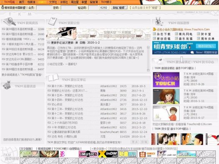Viewport: 219px width, 164px height.
Task: Click the HTTP://TKM.5D6D.COM/ address text
Action: (x=170, y=52)
